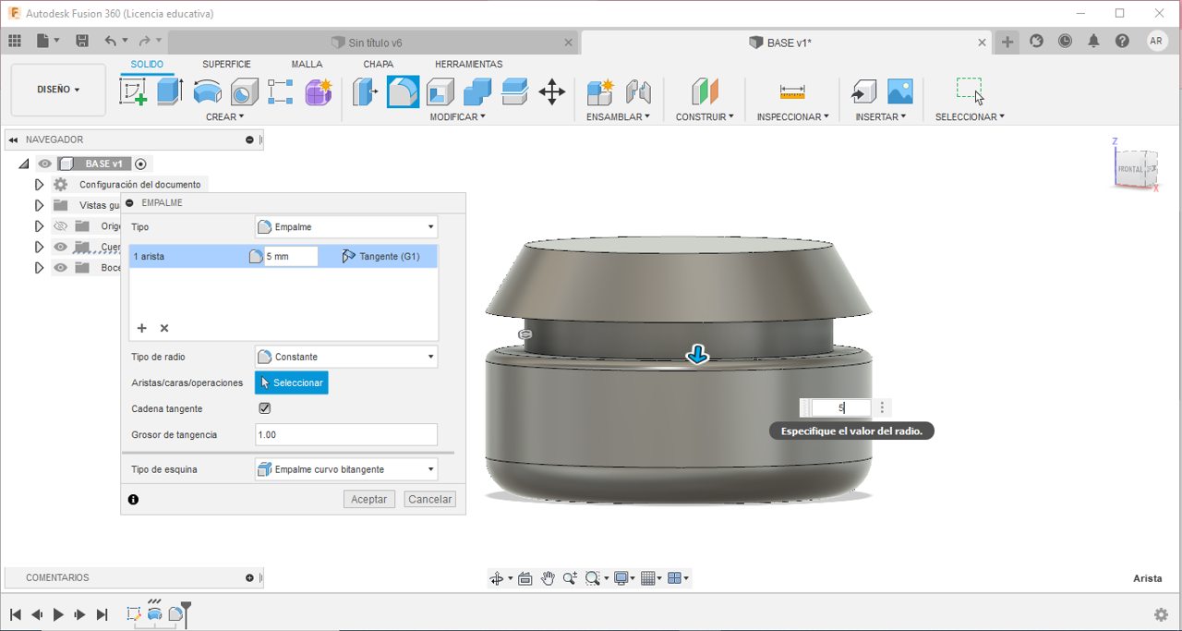Select the window selection tool
The width and height of the screenshot is (1182, 631).
tap(969, 91)
